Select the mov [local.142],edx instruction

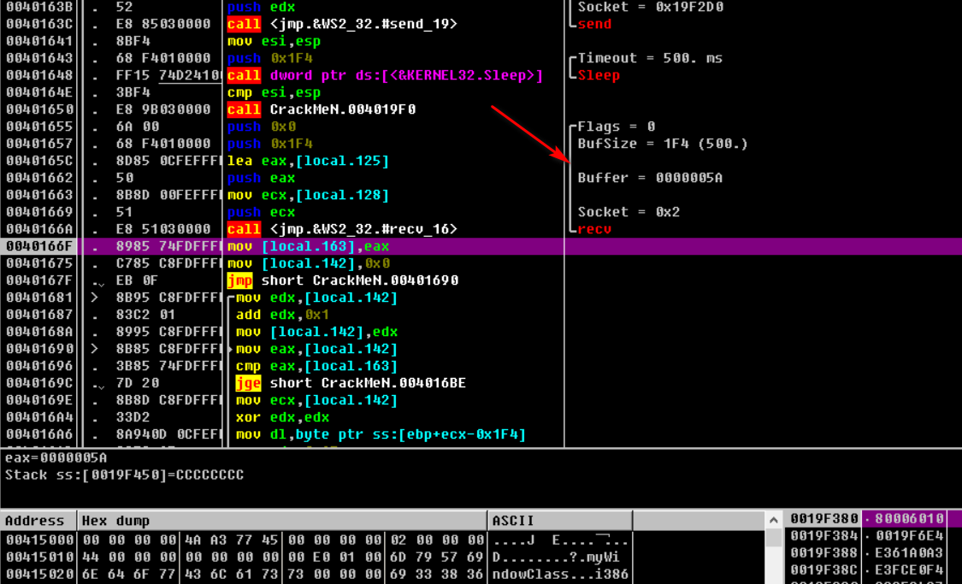tap(316, 332)
